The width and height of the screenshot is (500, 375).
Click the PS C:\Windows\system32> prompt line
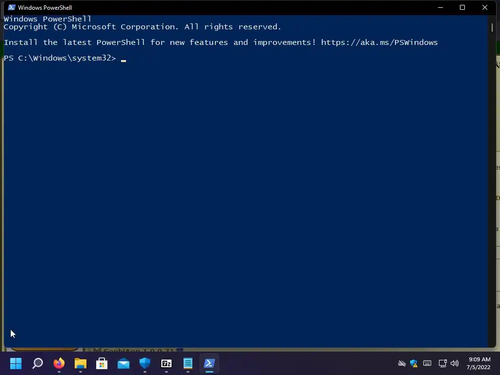tap(60, 58)
